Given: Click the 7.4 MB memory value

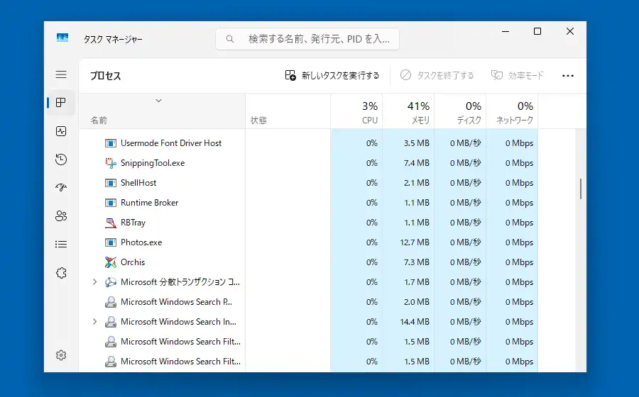Looking at the screenshot, I should (417, 163).
